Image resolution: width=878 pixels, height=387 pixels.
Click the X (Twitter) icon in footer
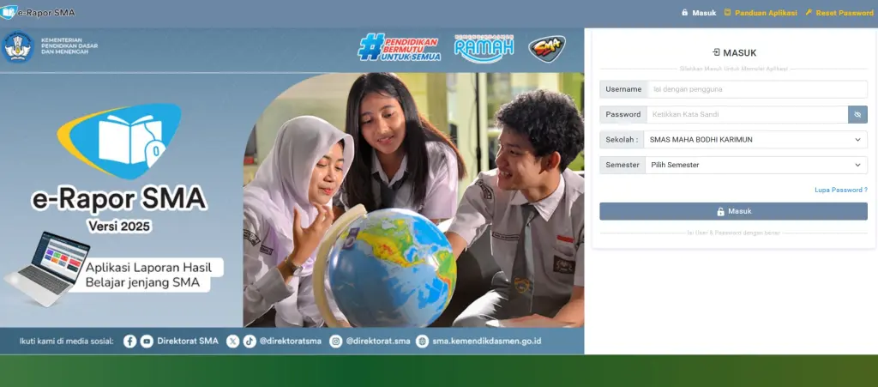tap(233, 341)
